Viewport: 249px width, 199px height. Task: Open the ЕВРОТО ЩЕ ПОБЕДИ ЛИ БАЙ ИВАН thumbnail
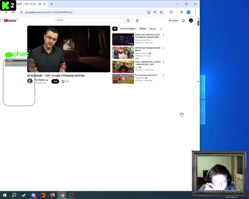pos(123,53)
